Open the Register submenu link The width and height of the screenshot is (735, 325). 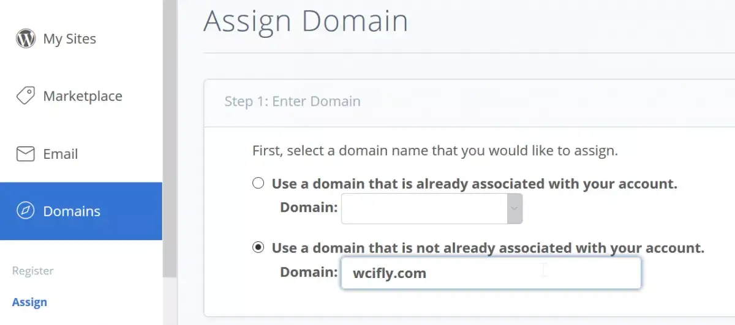click(x=32, y=271)
